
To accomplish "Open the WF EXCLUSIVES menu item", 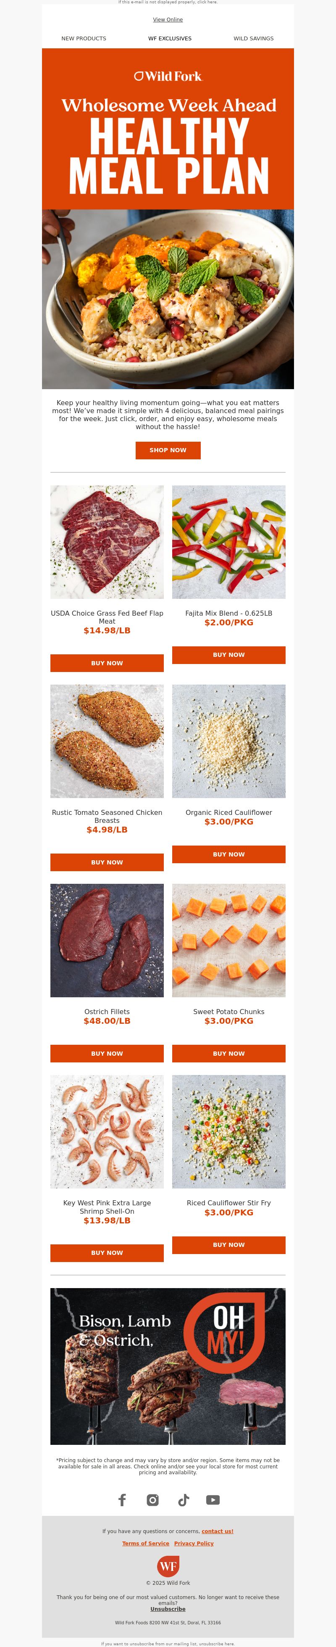I will click(x=170, y=38).
